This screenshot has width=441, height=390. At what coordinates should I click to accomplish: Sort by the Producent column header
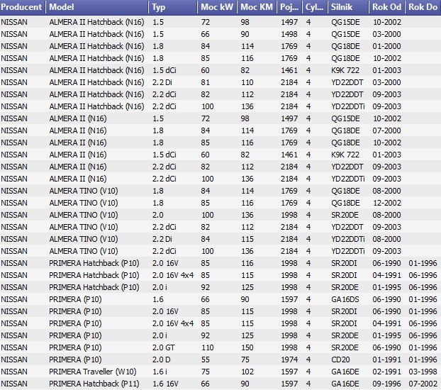pyautogui.click(x=22, y=7)
